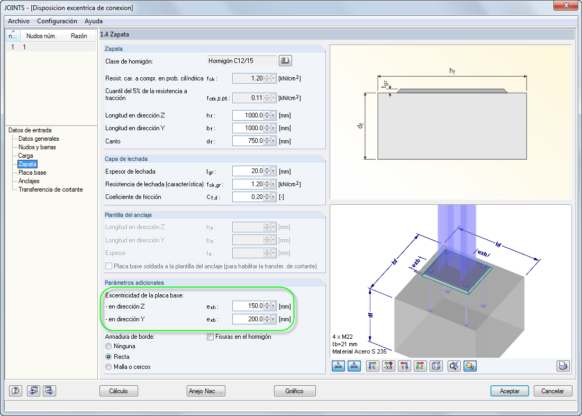This screenshot has width=582, height=416.
Task: Open the concrete class library book icon
Action: [285, 60]
